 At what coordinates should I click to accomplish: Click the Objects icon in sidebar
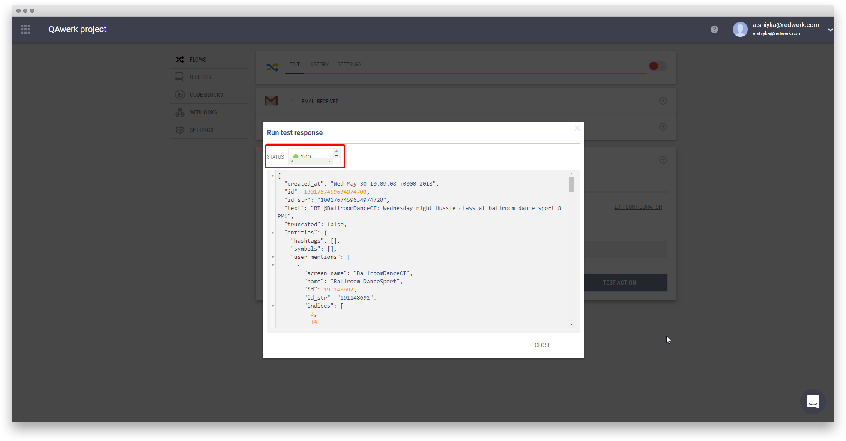pyautogui.click(x=179, y=77)
